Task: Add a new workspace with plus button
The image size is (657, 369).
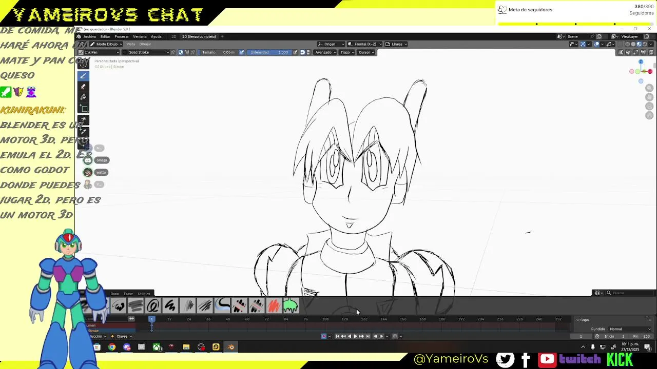Action: point(222,36)
